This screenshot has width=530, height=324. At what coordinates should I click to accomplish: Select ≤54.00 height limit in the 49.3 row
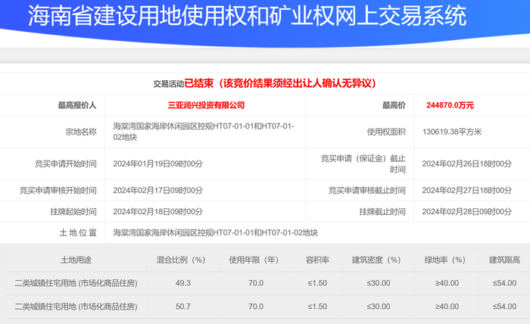(504, 283)
